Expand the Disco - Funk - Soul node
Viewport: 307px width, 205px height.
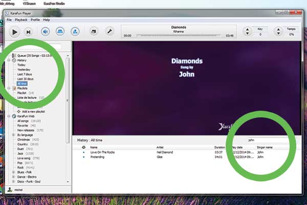click(13, 181)
